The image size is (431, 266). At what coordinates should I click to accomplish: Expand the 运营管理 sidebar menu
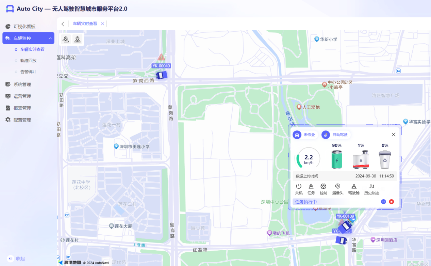pos(22,96)
